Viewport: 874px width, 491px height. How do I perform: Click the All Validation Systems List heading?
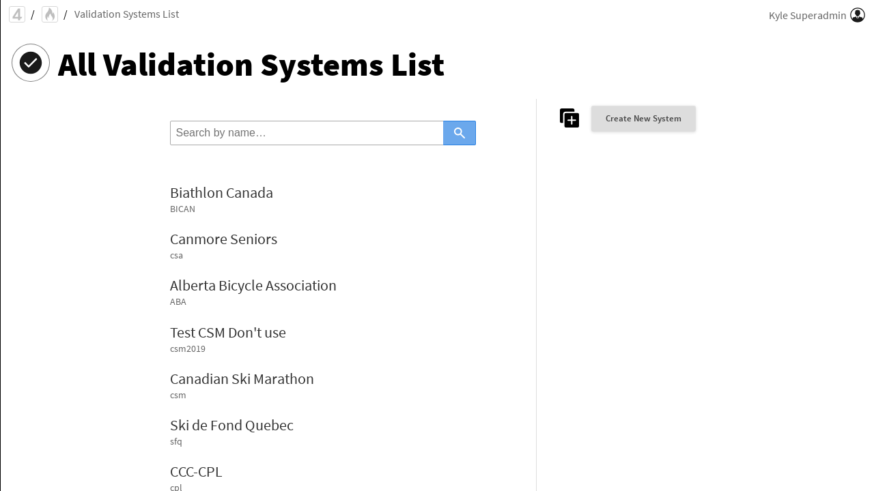coord(251,65)
